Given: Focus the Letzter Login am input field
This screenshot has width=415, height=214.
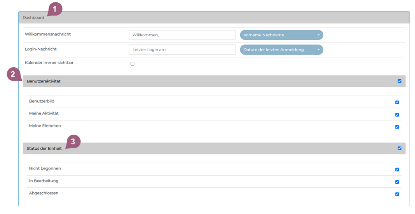Looking at the screenshot, I should point(182,50).
